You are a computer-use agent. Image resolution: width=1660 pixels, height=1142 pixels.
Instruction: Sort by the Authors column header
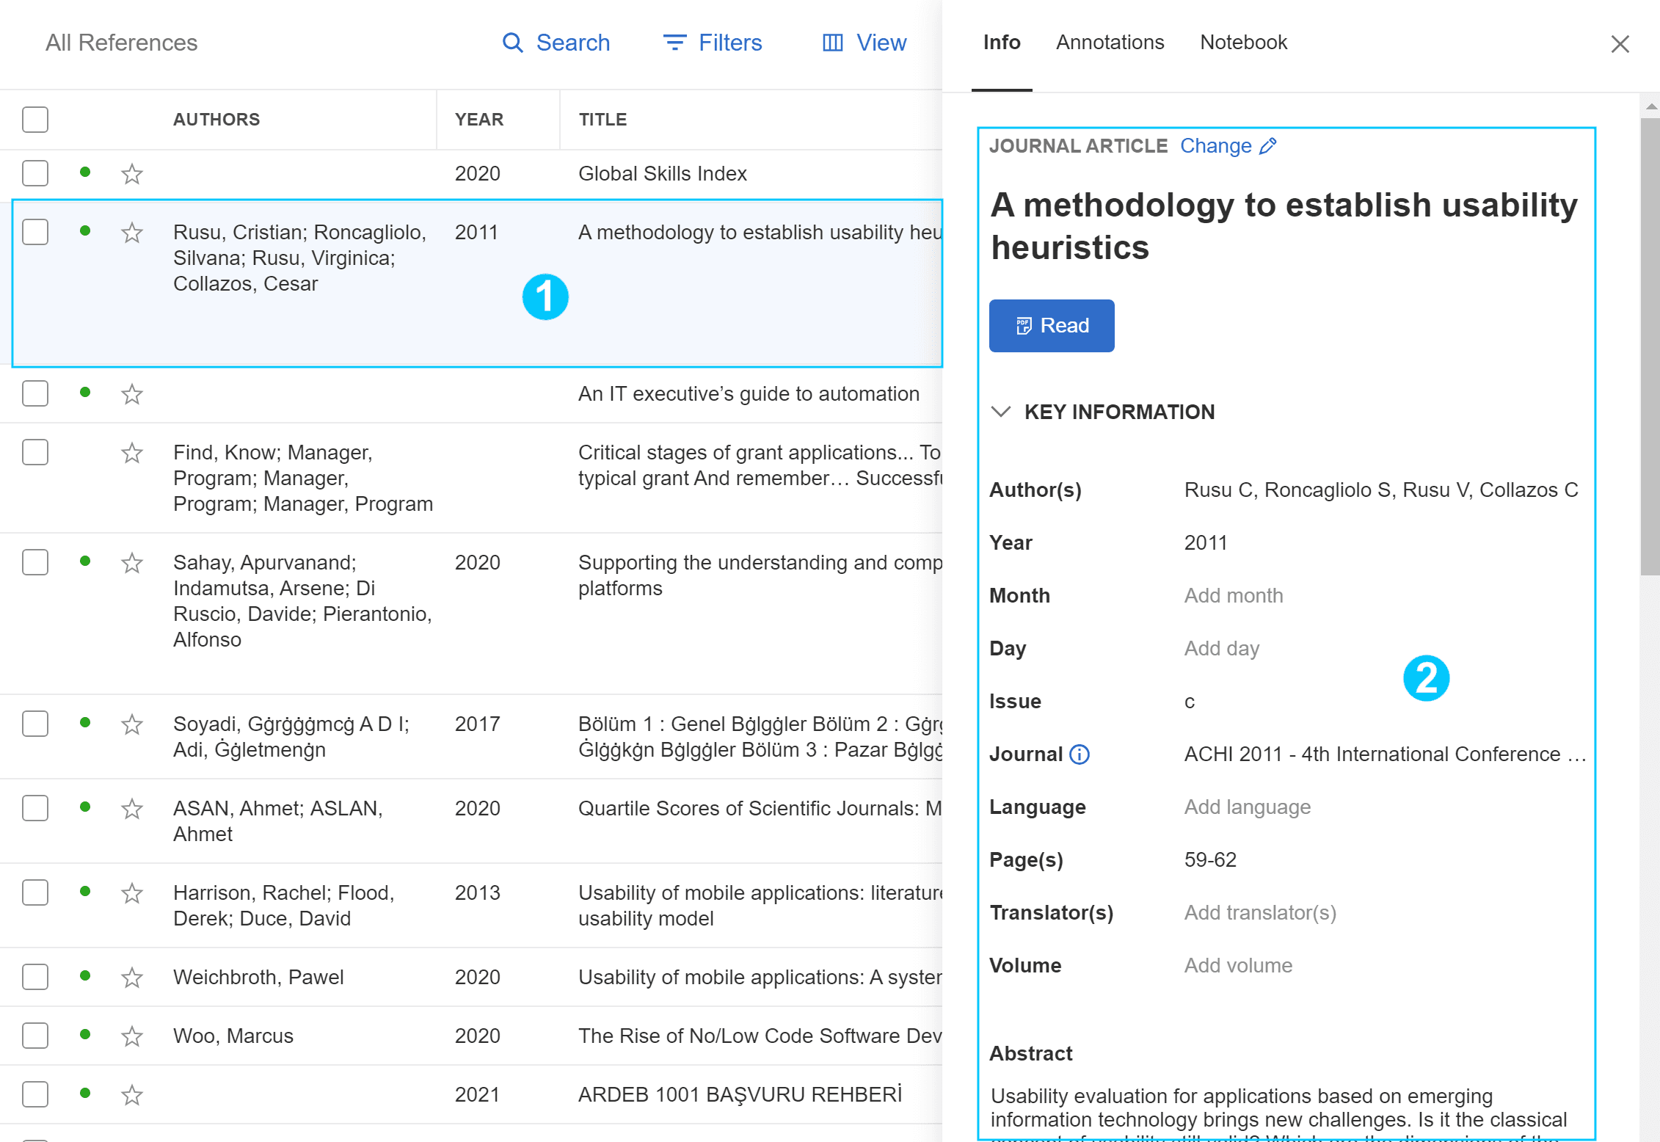point(216,120)
